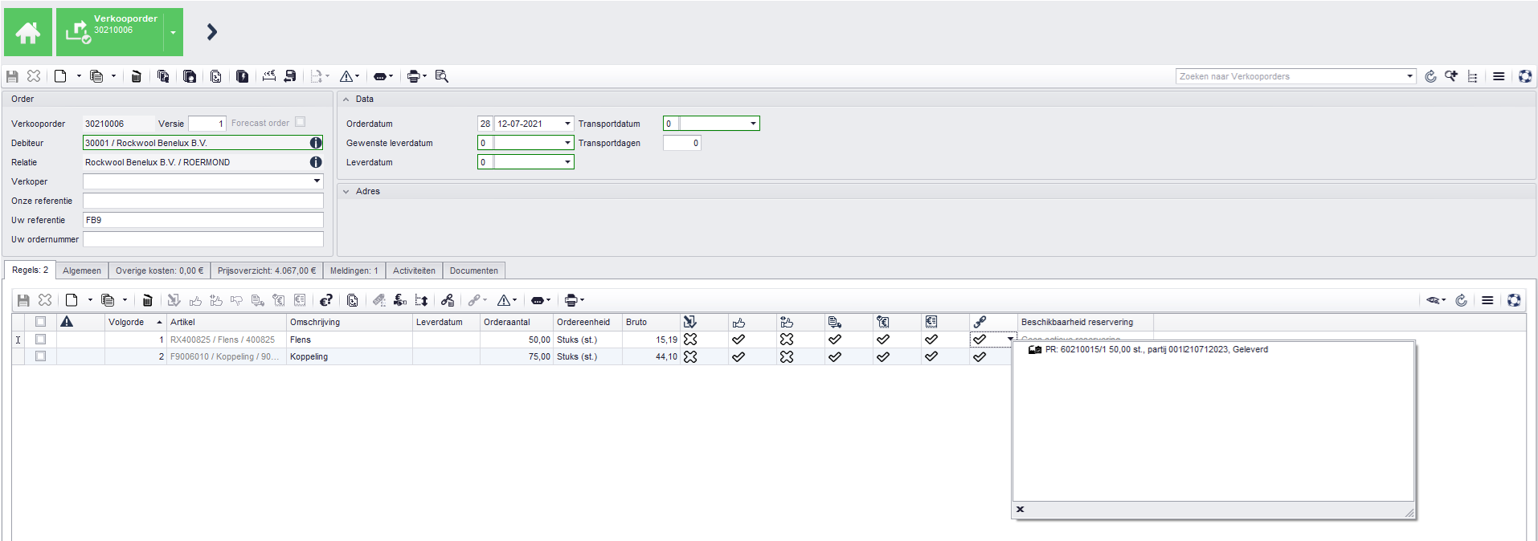Image resolution: width=1538 pixels, height=541 pixels.
Task: Open print options in top toolbar
Action: pyautogui.click(x=415, y=76)
